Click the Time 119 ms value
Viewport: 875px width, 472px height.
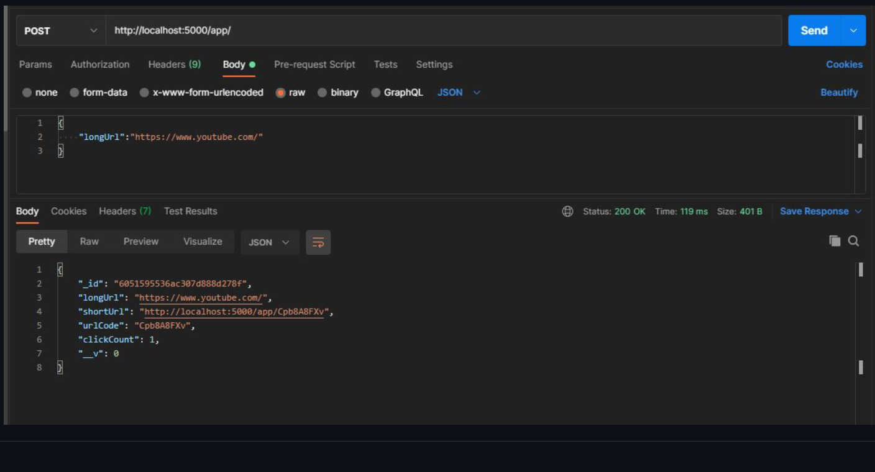[x=694, y=211]
